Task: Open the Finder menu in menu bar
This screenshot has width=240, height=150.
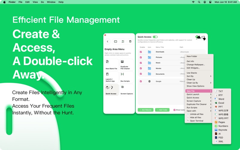Action: click(12, 2)
